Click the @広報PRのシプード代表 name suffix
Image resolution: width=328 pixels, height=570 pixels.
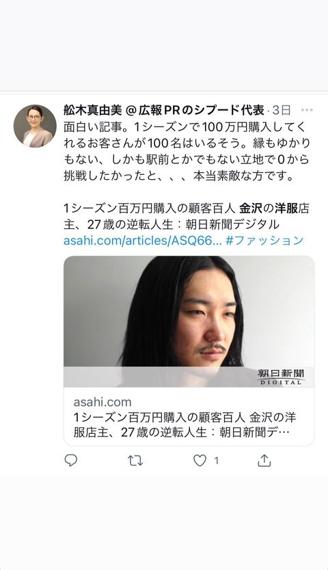[195, 110]
